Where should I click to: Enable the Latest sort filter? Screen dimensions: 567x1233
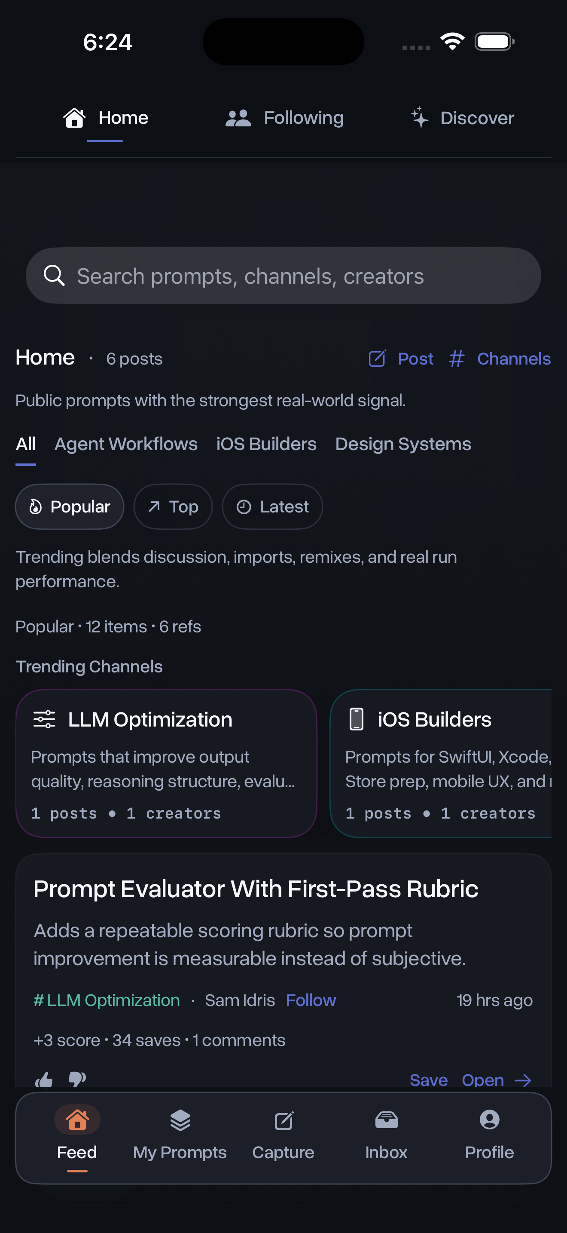coord(272,506)
